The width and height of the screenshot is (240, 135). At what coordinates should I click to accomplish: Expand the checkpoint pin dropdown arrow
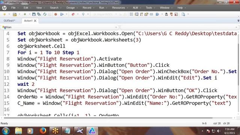[88, 14]
